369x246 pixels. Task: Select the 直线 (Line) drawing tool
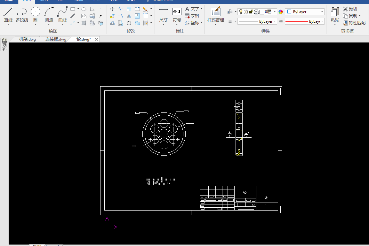coord(8,12)
